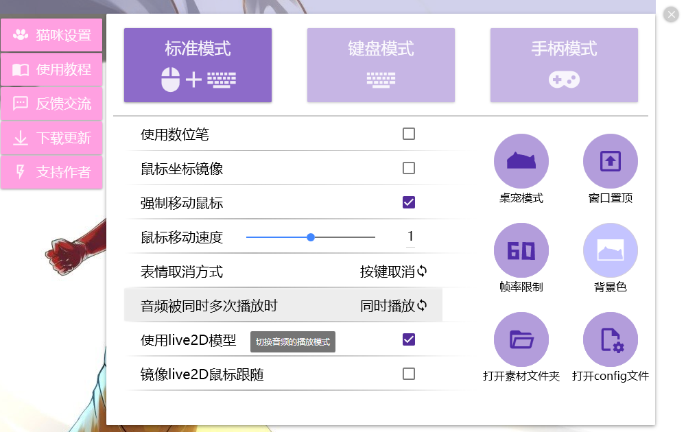Open 下载更新 in the sidebar
The height and width of the screenshot is (432, 686).
pyautogui.click(x=51, y=138)
